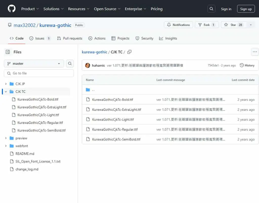259x203 pixels.
Task: Select KurewaGothicCjkTc-Regular.ttf in sidebar tree
Action: pyautogui.click(x=40, y=122)
